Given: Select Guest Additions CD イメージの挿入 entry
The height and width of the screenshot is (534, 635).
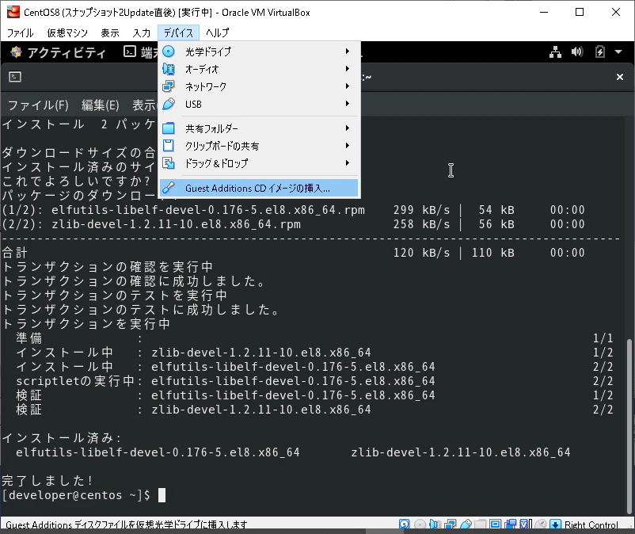Looking at the screenshot, I should click(259, 189).
